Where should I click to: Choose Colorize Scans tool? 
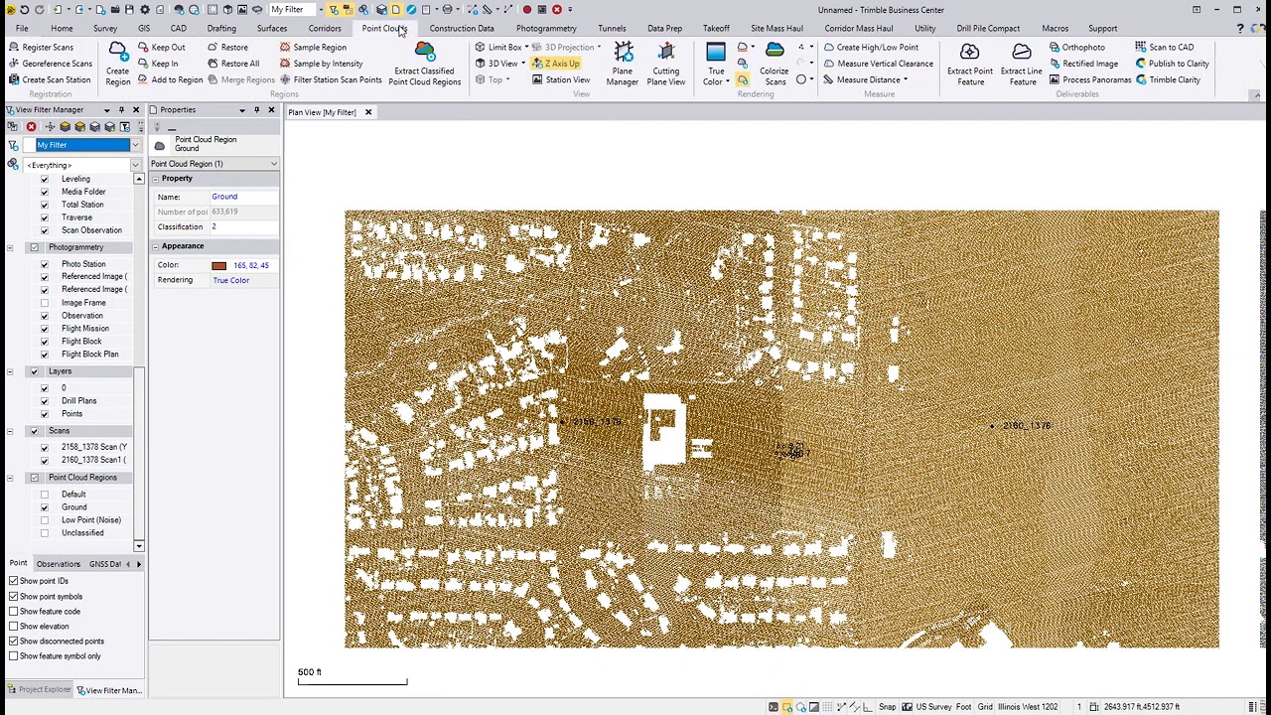point(774,65)
